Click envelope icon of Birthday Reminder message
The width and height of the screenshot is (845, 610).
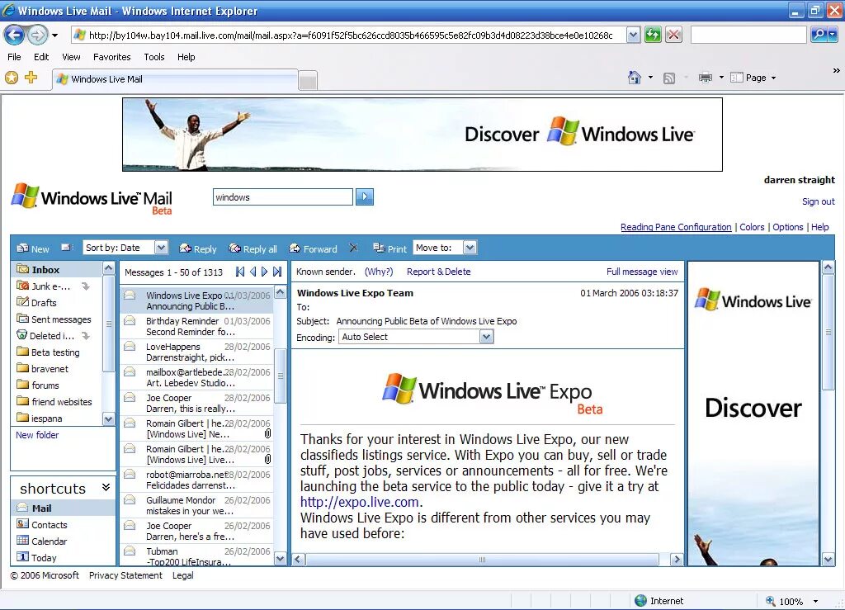tap(130, 320)
